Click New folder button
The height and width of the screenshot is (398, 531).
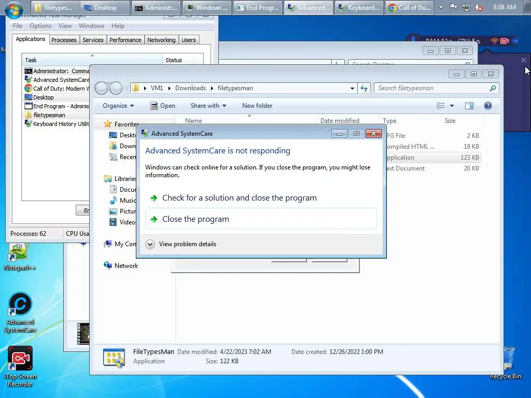tap(257, 106)
